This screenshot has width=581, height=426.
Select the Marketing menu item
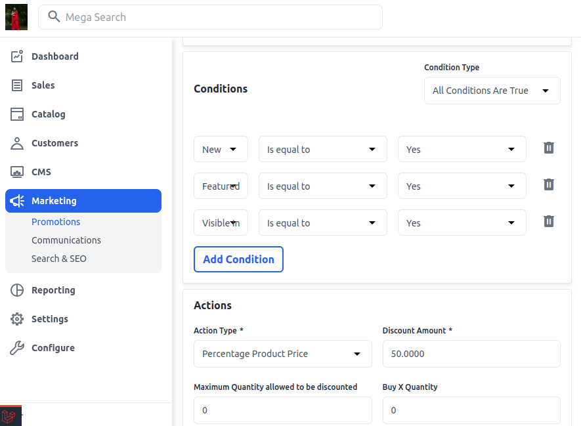click(x=83, y=201)
